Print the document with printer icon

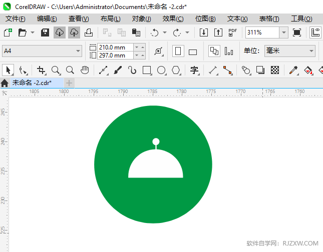(89, 32)
